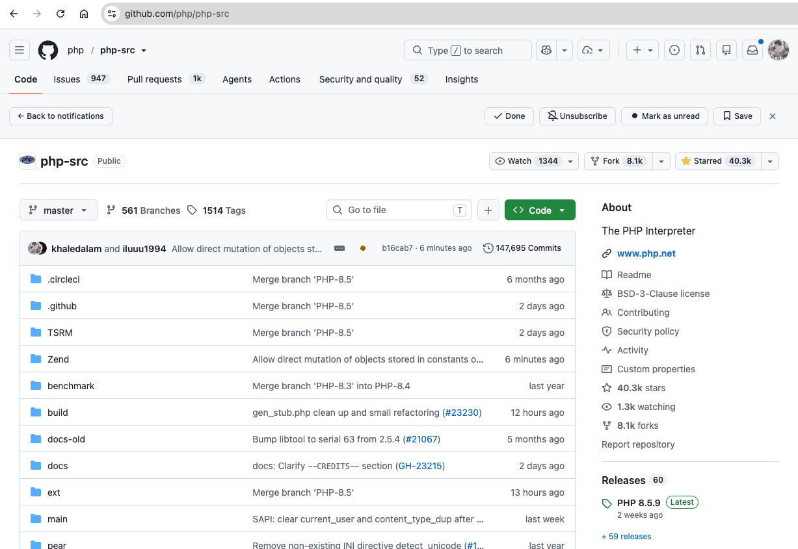The image size is (798, 549).
Task: Click Mark as unread button
Action: (x=665, y=116)
